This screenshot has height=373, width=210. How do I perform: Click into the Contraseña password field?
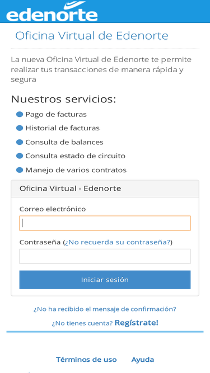pyautogui.click(x=105, y=256)
